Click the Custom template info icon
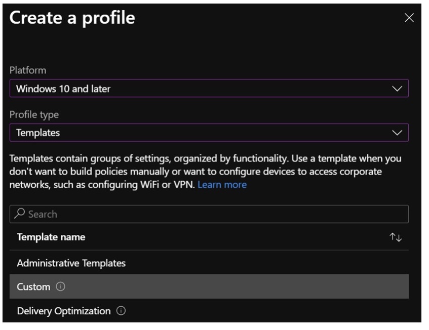 61,287
